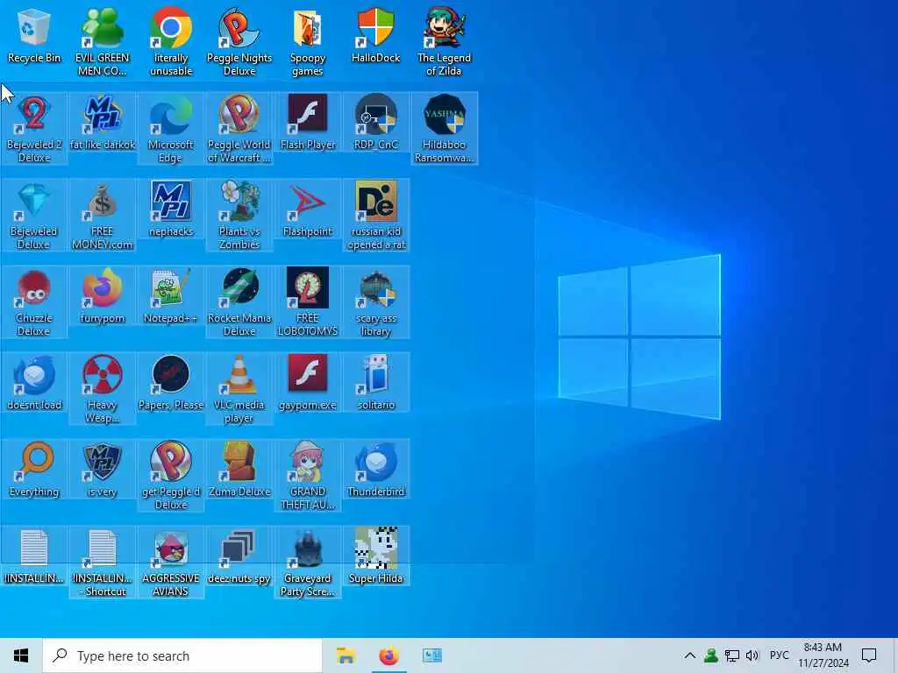The width and height of the screenshot is (898, 673).
Task: Open the third pinned taskbar app
Action: (x=431, y=655)
